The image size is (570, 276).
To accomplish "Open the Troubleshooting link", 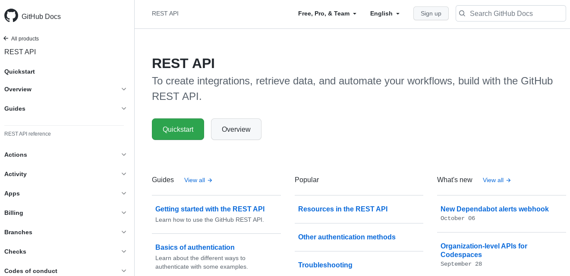I will point(325,265).
